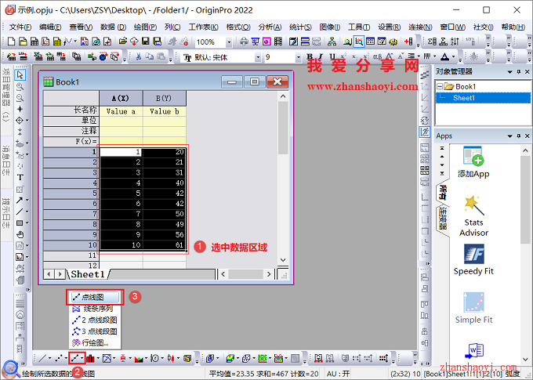Click the Value a long name cell

(x=121, y=111)
